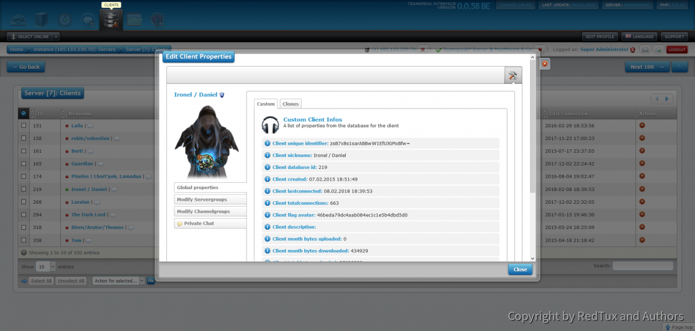This screenshot has width=695, height=331.
Task: Open the chat bubbles icon in top navigation
Action: [x=88, y=20]
